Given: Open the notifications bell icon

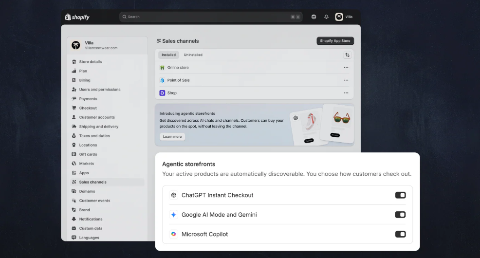Looking at the screenshot, I should point(326,17).
